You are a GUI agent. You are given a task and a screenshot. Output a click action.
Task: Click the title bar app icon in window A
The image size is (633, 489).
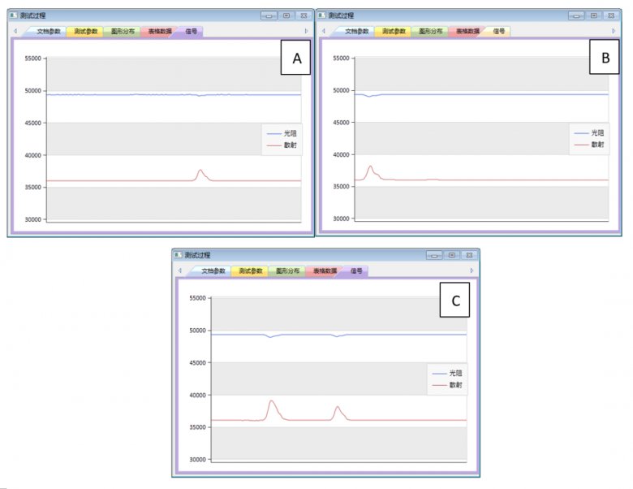[x=14, y=15]
